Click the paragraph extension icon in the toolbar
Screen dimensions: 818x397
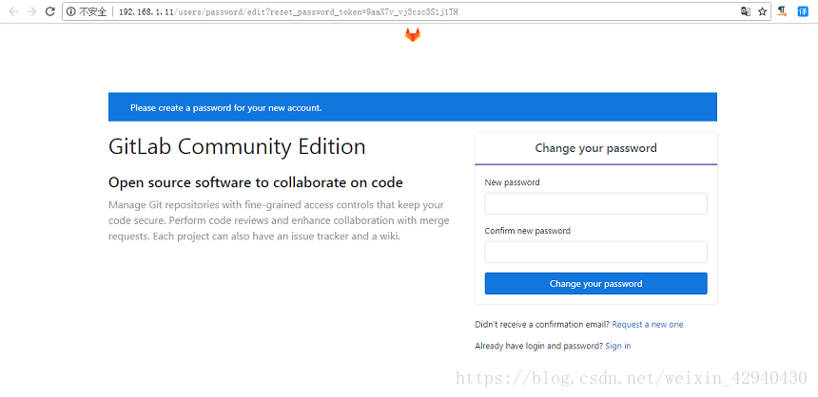[x=782, y=11]
